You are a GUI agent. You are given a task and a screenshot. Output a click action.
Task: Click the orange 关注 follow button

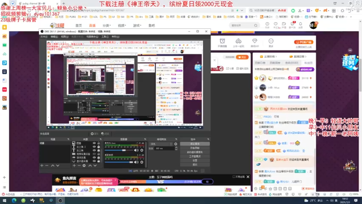[x=242, y=57]
